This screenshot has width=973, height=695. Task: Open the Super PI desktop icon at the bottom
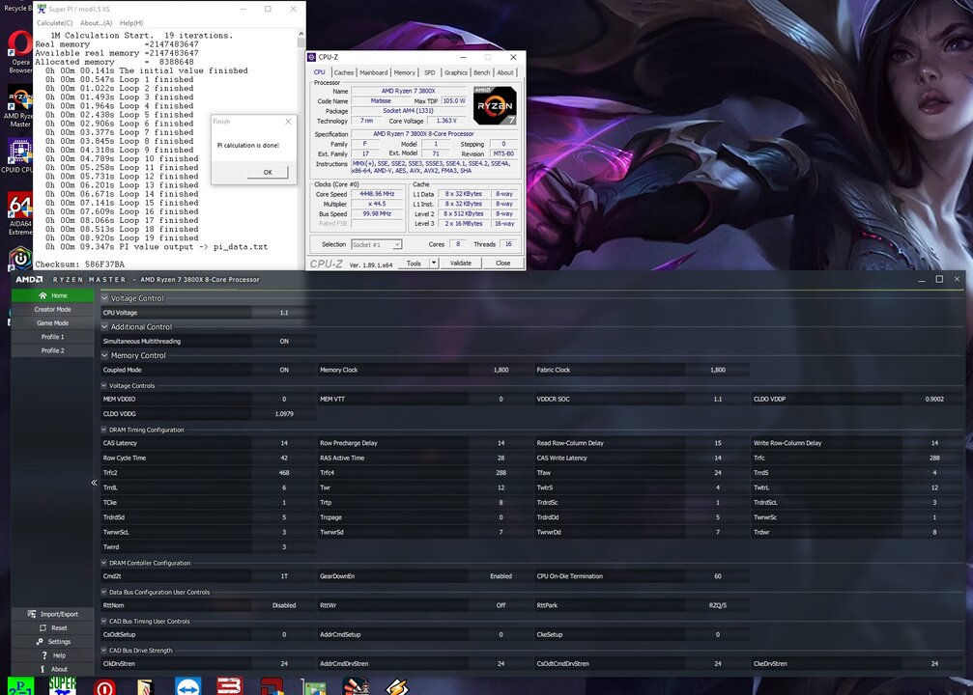tap(63, 685)
